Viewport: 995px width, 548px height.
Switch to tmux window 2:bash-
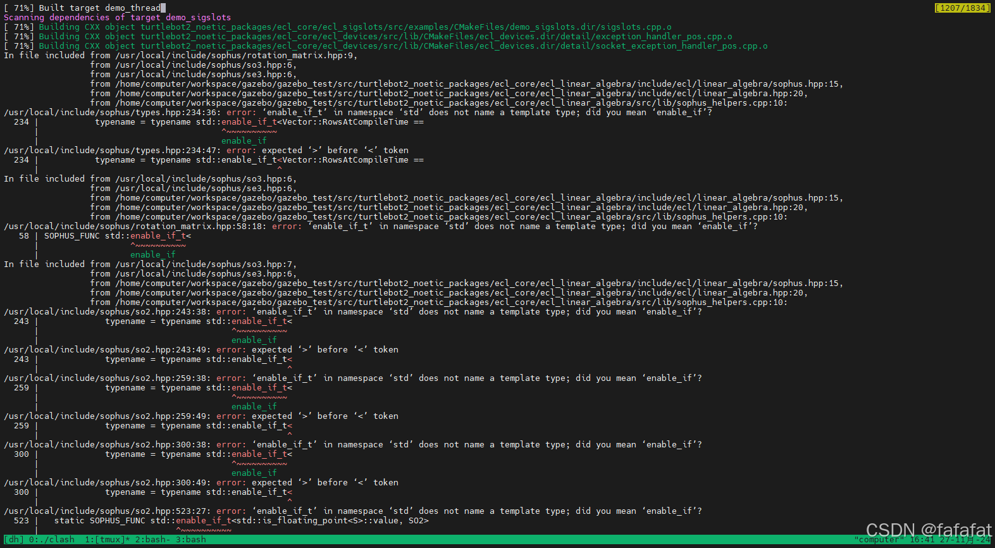pos(153,540)
